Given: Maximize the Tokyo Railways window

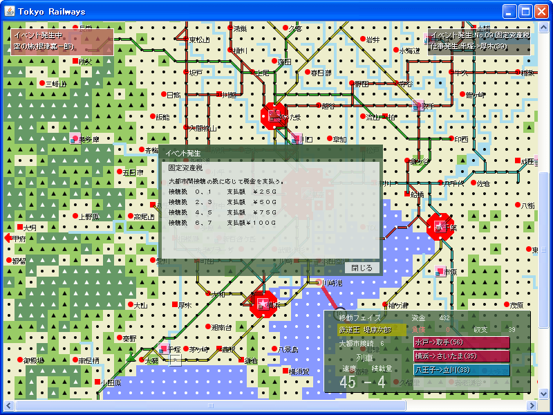Looking at the screenshot, I should tap(525, 12).
